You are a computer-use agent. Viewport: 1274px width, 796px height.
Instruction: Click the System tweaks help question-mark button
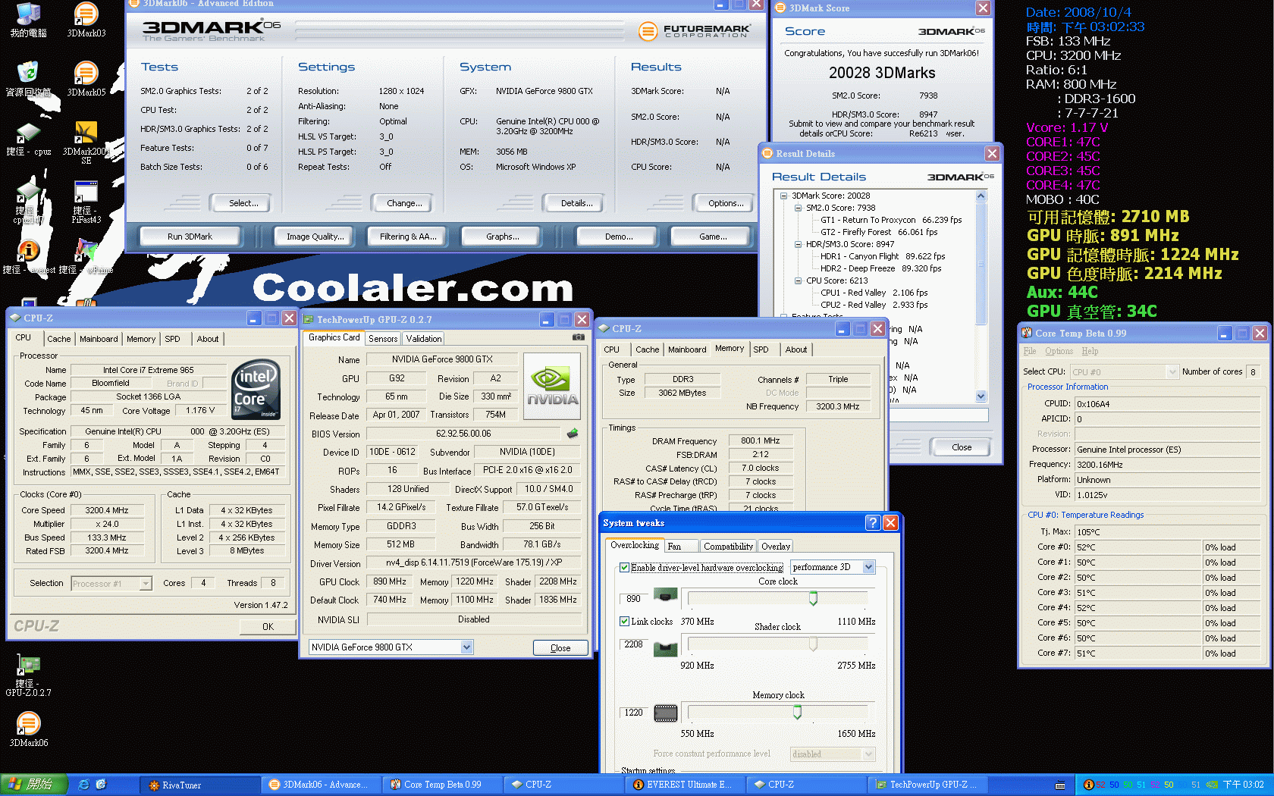pos(873,522)
